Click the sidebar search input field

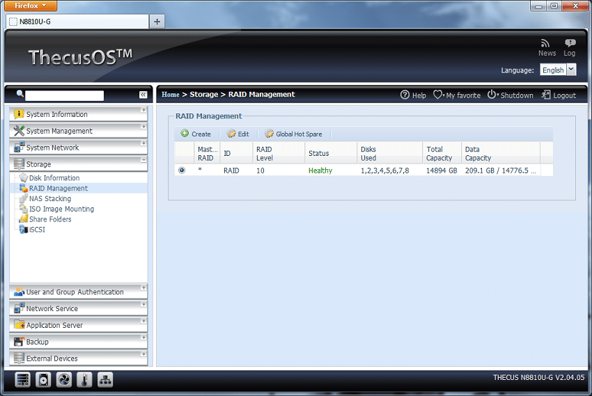[x=64, y=95]
